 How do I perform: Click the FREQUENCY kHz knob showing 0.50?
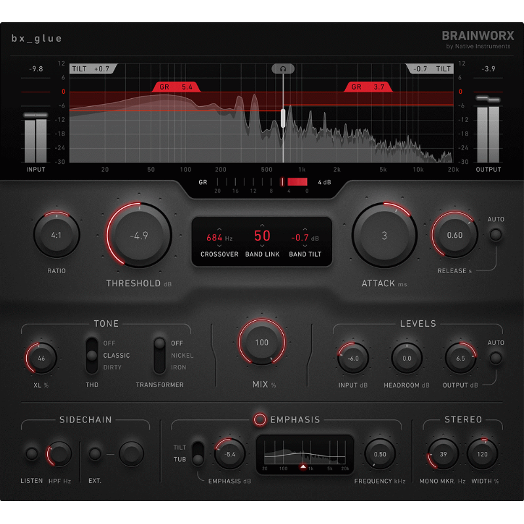tap(380, 454)
